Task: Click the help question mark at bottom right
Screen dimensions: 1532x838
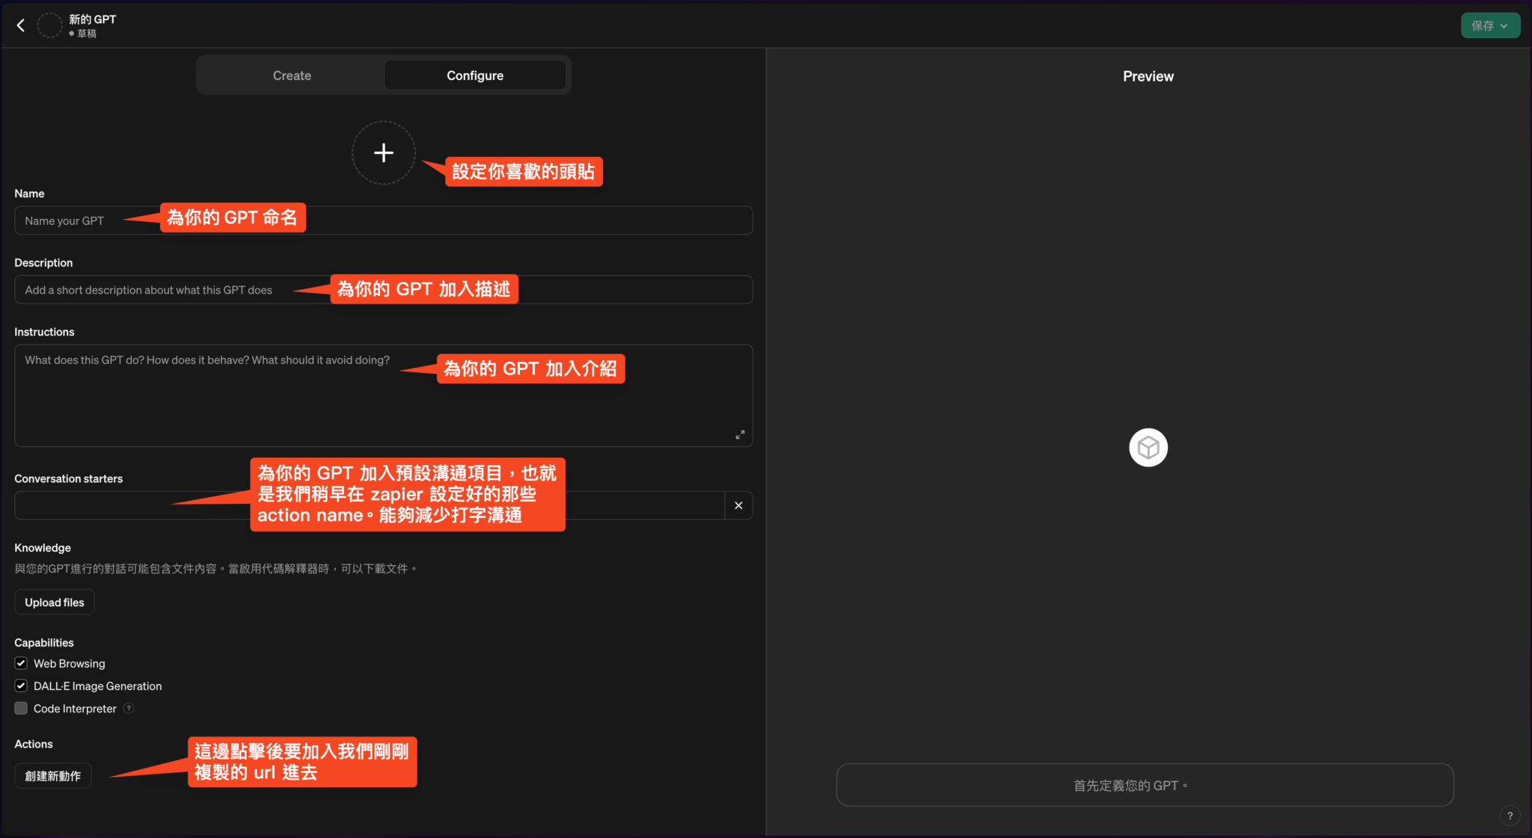Action: pos(1510,816)
